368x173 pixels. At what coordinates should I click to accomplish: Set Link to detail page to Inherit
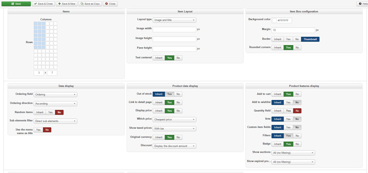tap(159, 102)
